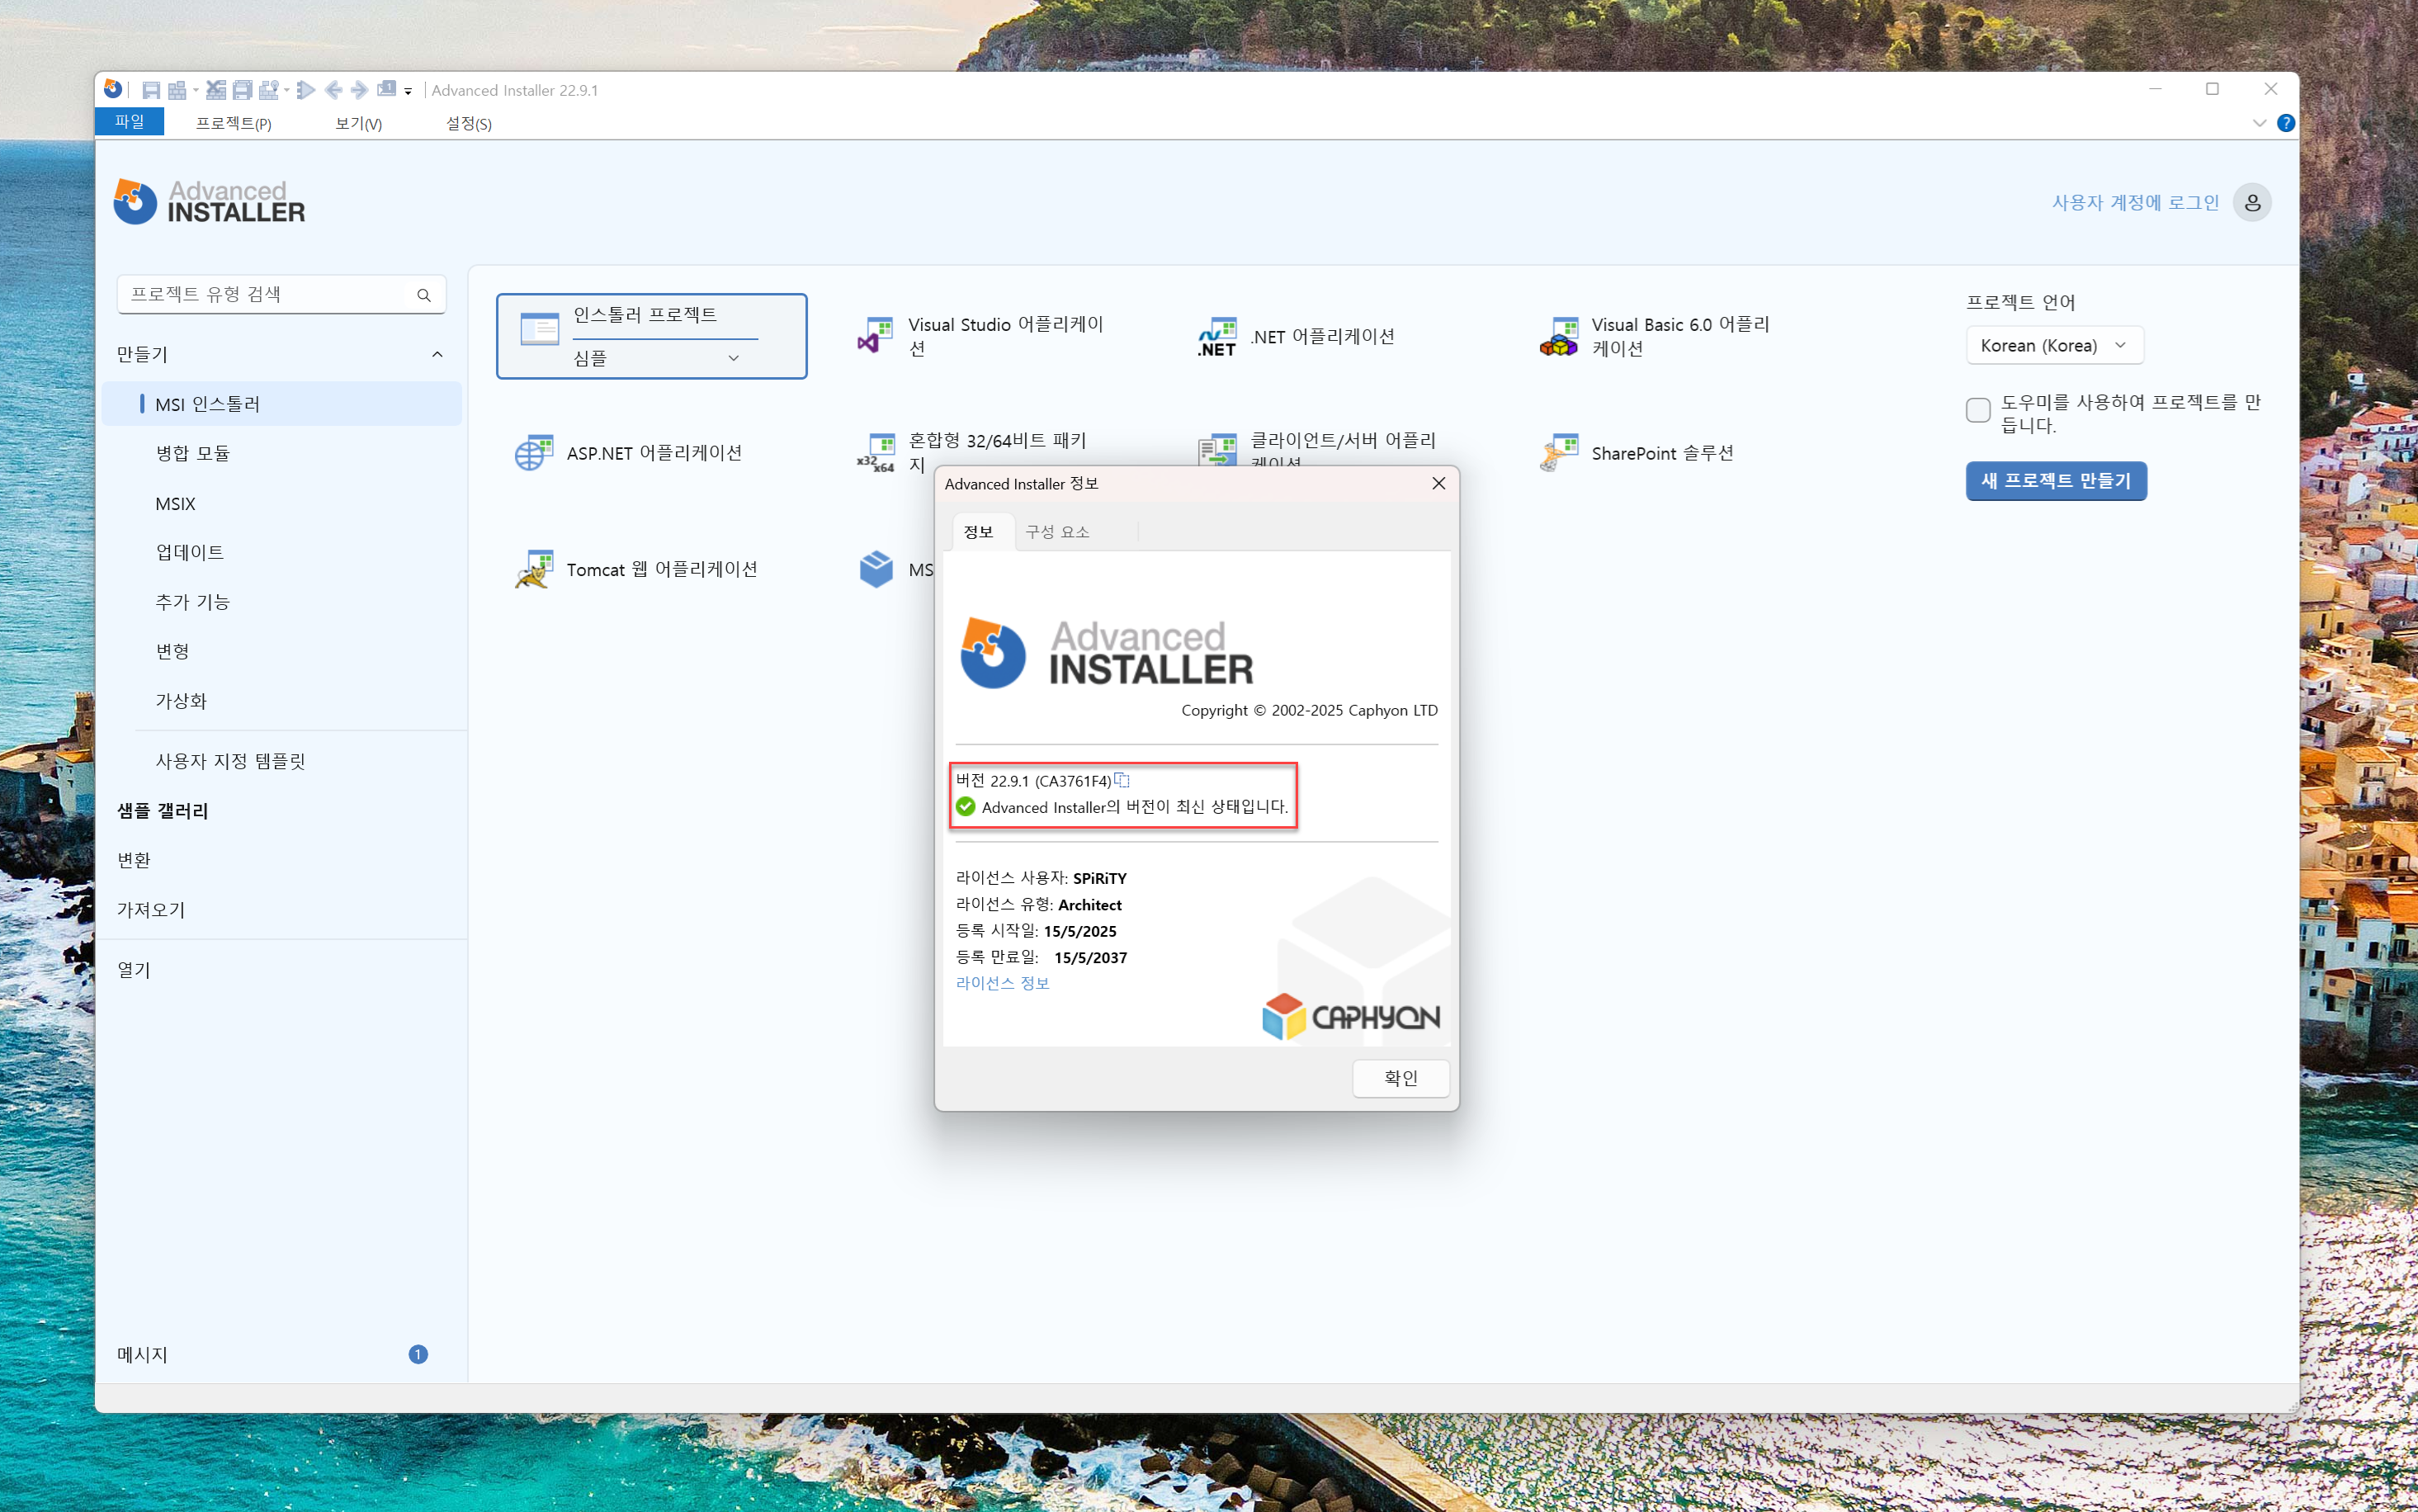The width and height of the screenshot is (2418, 1512).
Task: Open the Korean (Korea) language dropdown
Action: 2054,345
